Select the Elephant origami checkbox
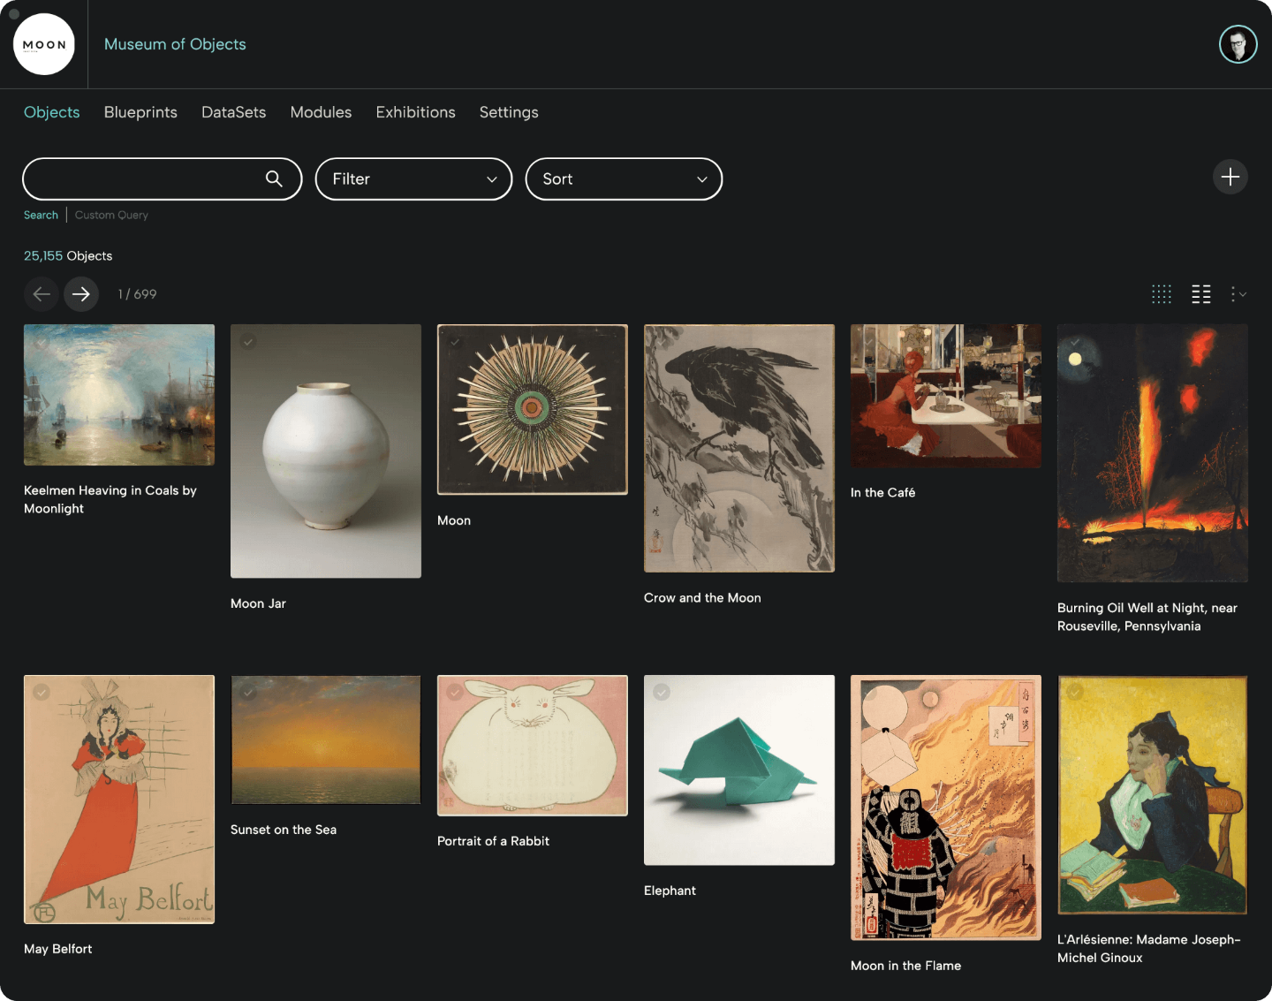This screenshot has width=1272, height=1001. pyautogui.click(x=662, y=693)
